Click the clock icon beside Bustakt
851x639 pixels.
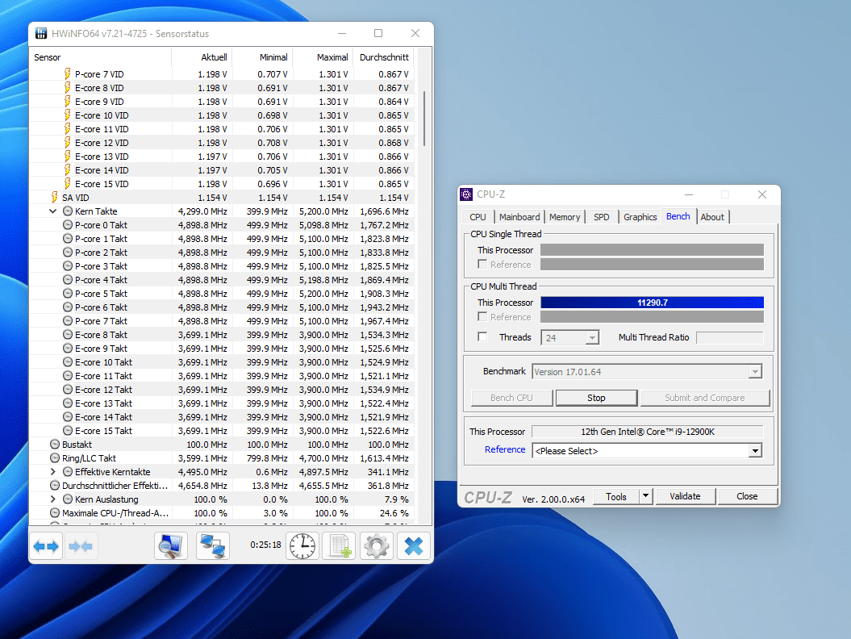point(55,444)
